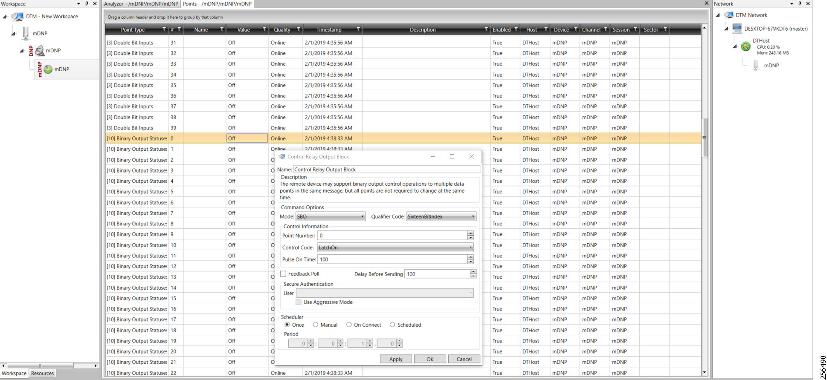Select the Once scheduler option
The height and width of the screenshot is (380, 827).
pos(287,325)
